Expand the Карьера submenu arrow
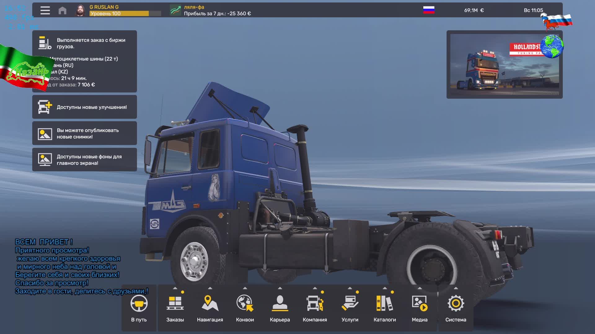Viewport: 595px width, 334px height. [280, 288]
